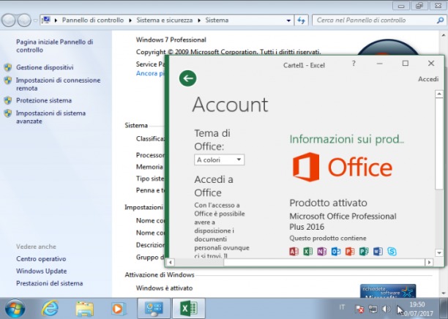
Task: Open Prestazioni del sistema link
Action: click(x=50, y=283)
